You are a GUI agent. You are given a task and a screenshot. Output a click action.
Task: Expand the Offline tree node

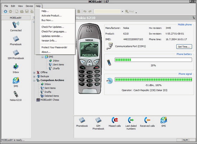[34, 73]
